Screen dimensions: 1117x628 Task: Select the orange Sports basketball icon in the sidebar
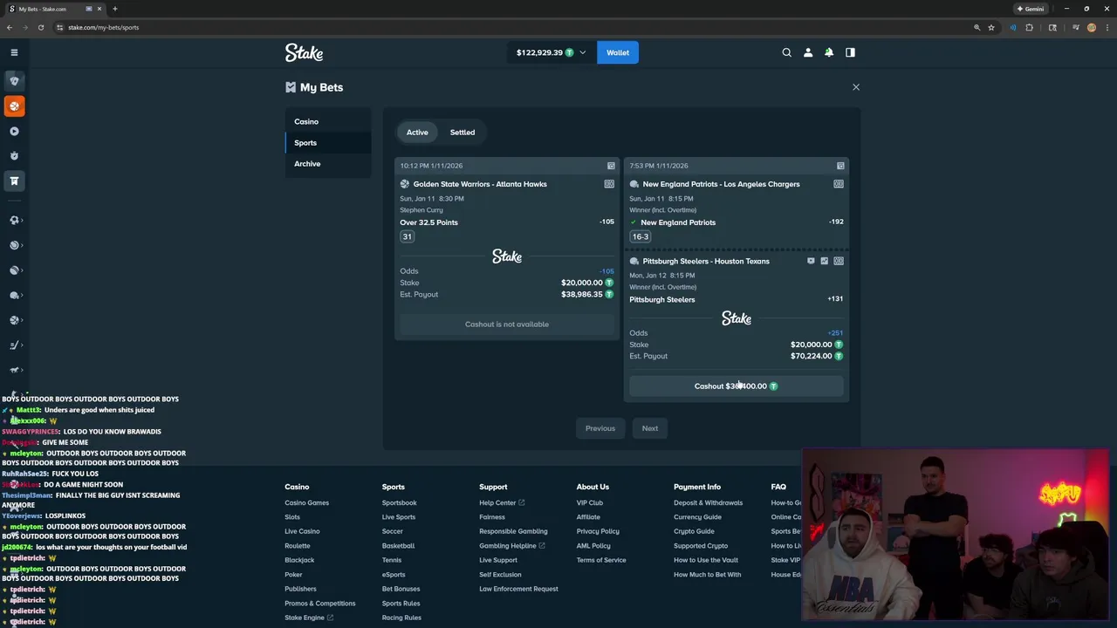14,106
